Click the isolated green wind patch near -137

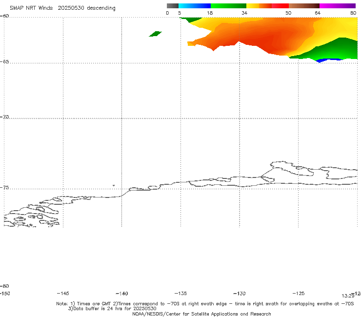156,34
